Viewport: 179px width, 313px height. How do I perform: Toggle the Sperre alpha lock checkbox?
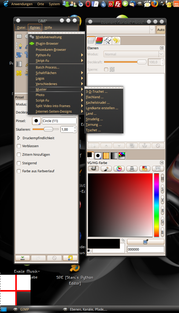(x=106, y=69)
